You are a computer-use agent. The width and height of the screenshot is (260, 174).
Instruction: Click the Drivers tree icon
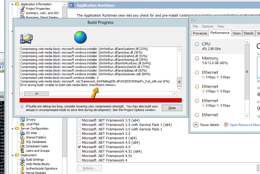pyautogui.click(x=22, y=120)
